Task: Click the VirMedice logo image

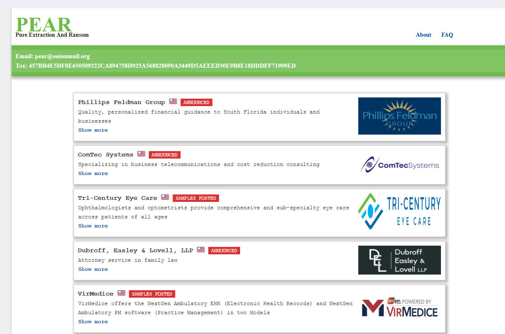Action: [400, 307]
